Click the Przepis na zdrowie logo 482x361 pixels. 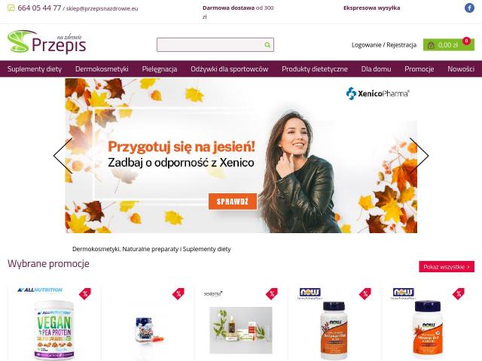pos(47,42)
